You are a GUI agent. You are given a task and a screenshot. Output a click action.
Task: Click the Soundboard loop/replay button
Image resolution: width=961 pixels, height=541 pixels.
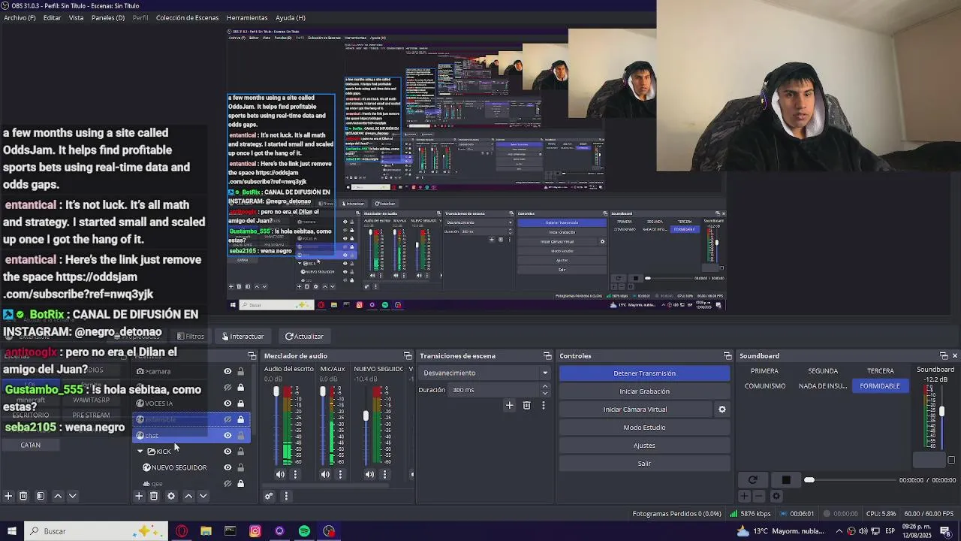point(752,480)
